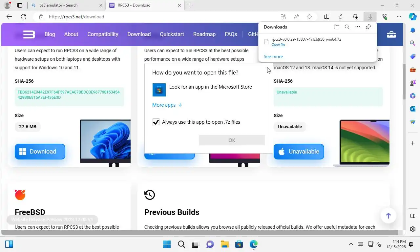420x252 pixels.
Task: Click the RPCS3 logo in site header
Action: point(29,34)
